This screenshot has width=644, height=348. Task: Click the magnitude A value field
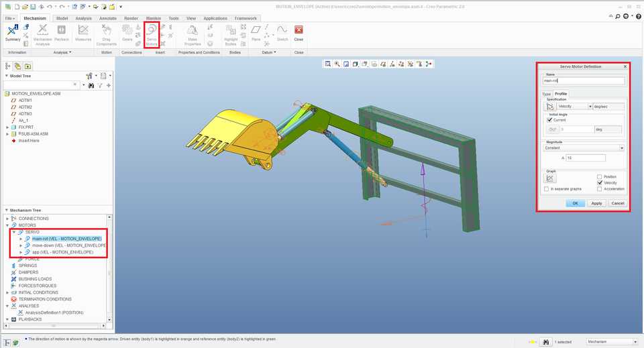click(x=585, y=158)
